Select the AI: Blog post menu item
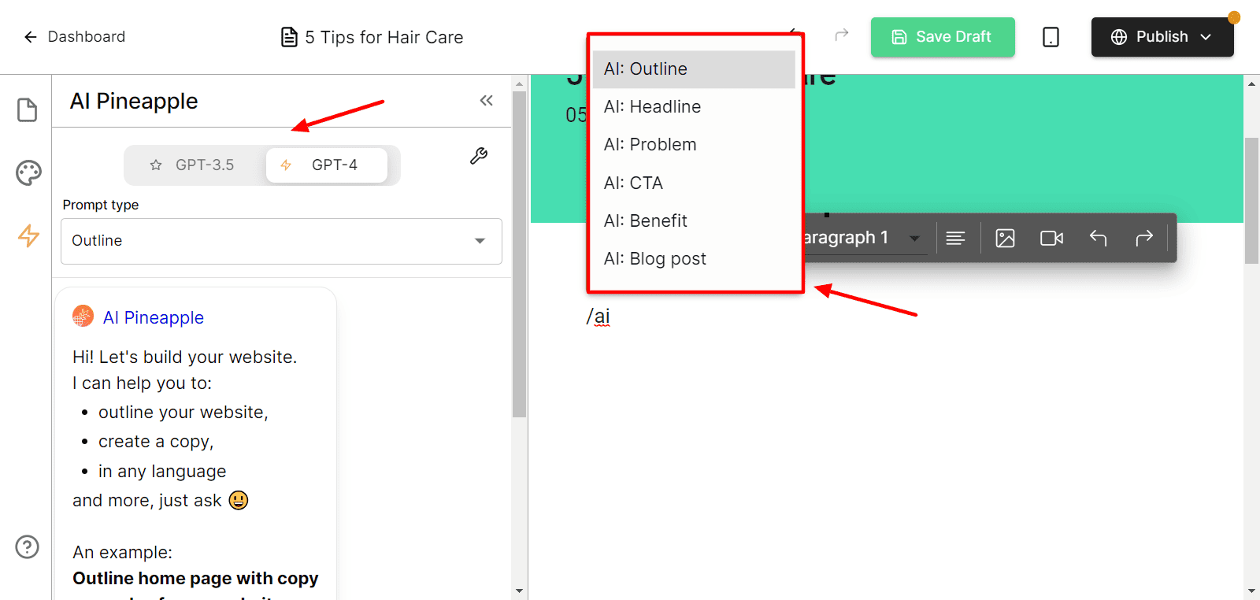The image size is (1260, 600). pyautogui.click(x=654, y=259)
